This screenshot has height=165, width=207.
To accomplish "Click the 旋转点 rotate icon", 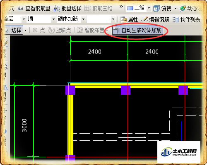I will tap(51, 30).
